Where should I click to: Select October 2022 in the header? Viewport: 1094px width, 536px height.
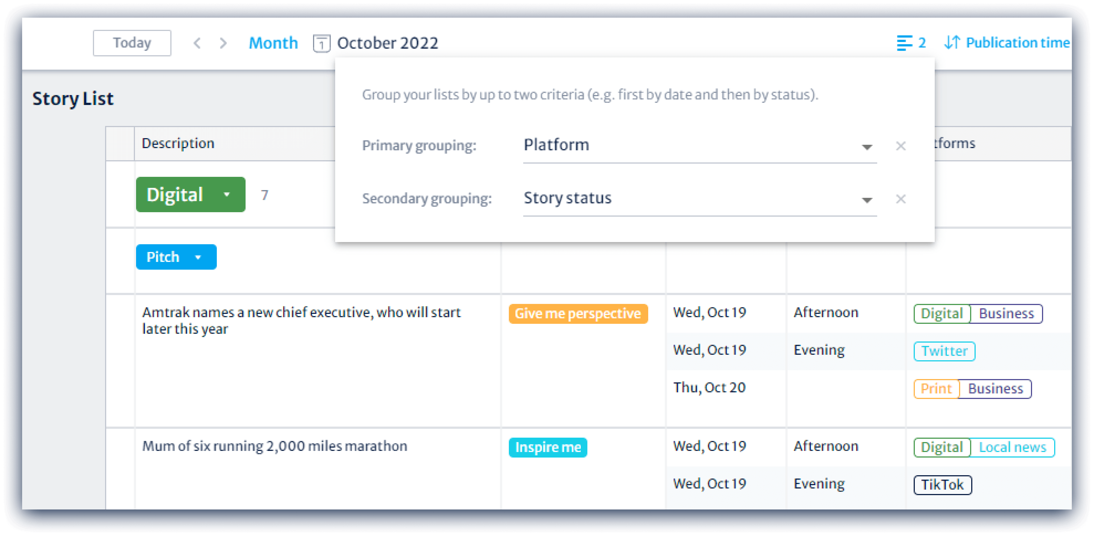pyautogui.click(x=387, y=43)
